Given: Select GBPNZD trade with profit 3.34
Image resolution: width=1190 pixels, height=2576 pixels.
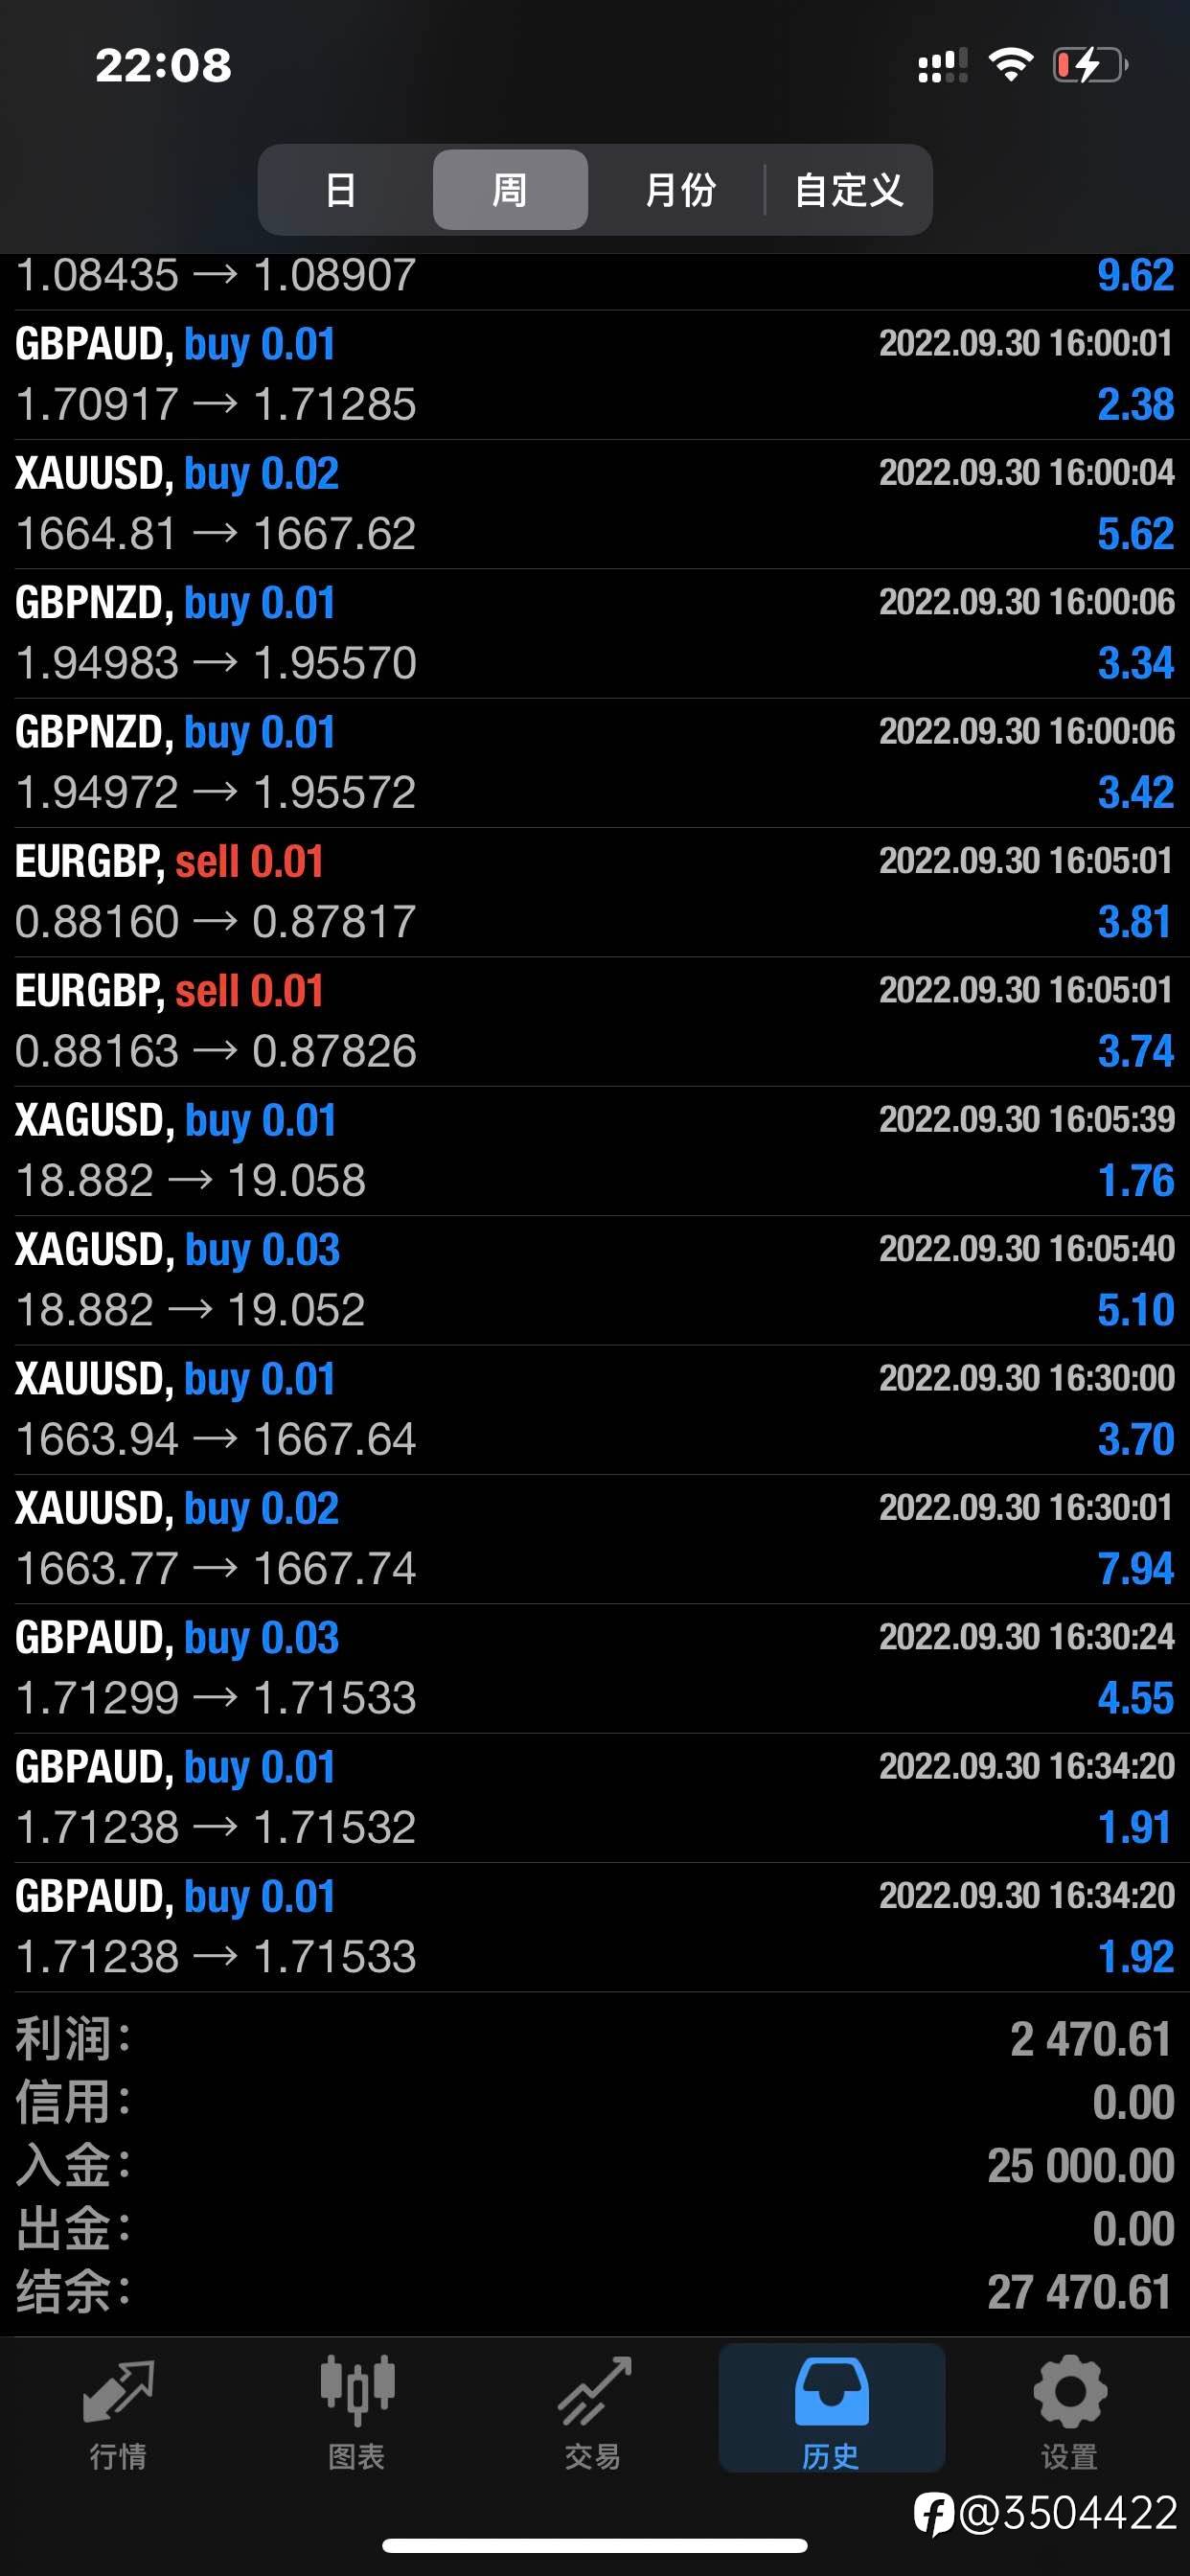Looking at the screenshot, I should click(x=595, y=633).
